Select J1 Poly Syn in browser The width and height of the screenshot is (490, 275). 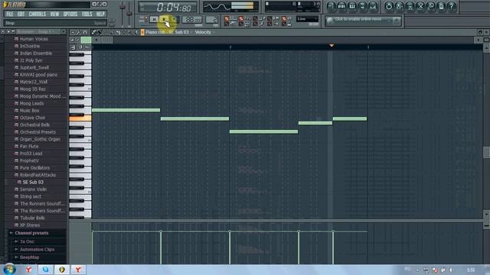pos(31,60)
